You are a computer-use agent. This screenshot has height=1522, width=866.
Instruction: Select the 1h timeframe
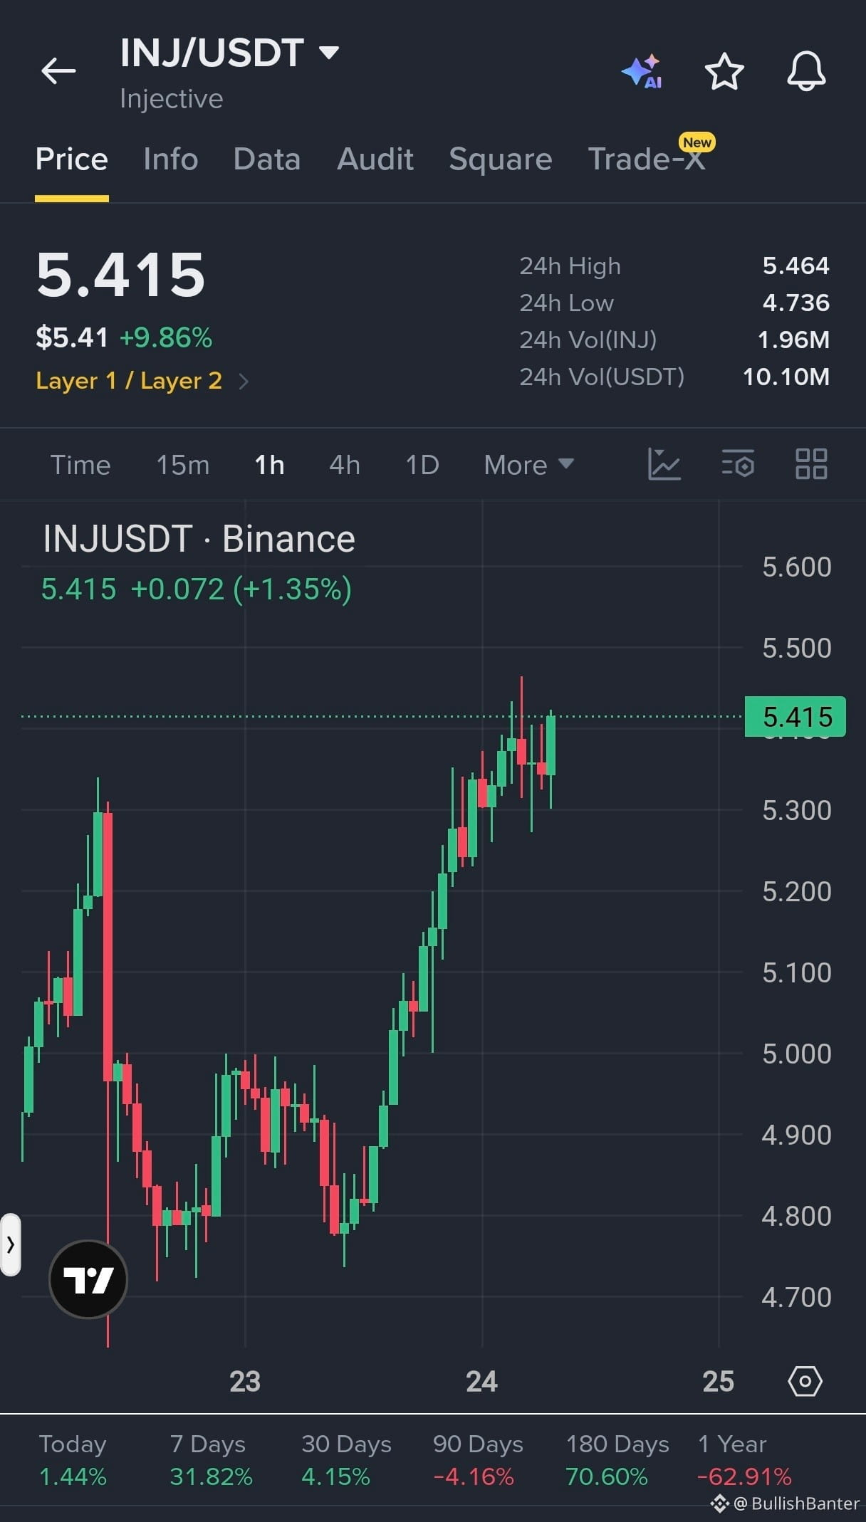click(270, 465)
